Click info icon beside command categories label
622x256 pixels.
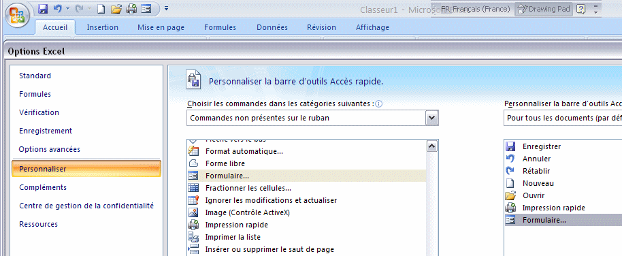(x=379, y=104)
